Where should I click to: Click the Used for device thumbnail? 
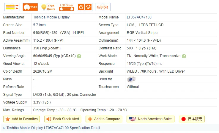pyautogui.click(x=131, y=79)
